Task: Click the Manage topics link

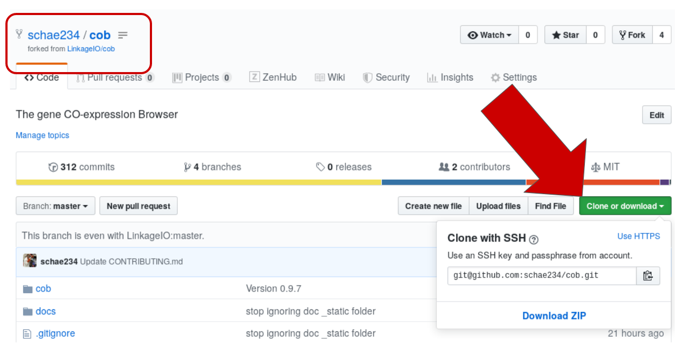Action: (x=43, y=135)
